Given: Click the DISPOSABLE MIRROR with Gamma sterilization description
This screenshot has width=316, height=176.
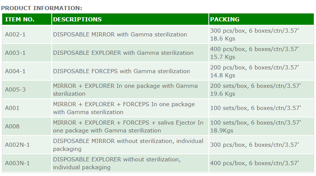Looking at the screenshot, I should click(x=120, y=35).
